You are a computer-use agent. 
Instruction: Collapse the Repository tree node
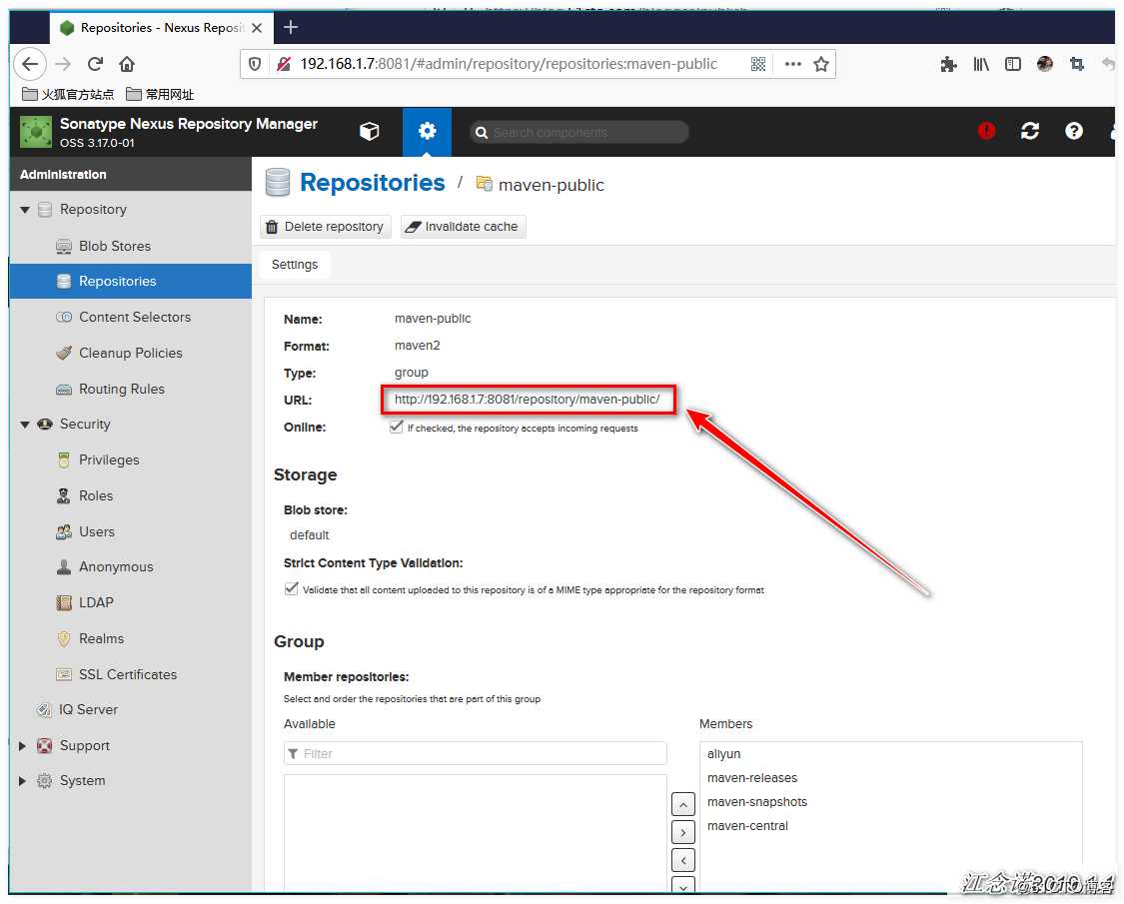coord(25,210)
